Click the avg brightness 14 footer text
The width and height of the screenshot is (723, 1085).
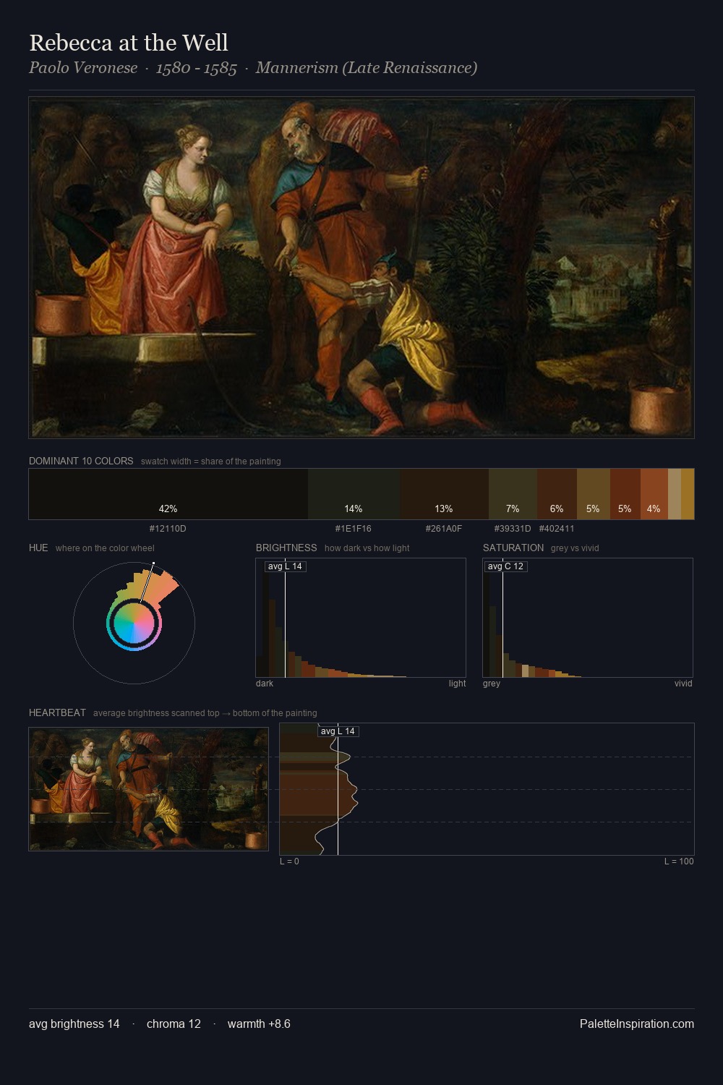click(x=74, y=1024)
